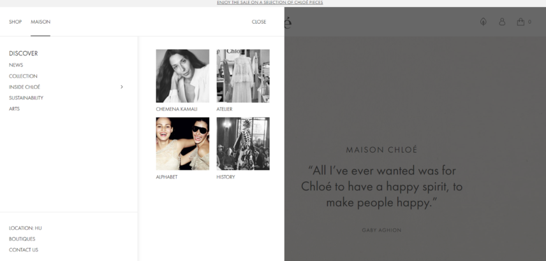This screenshot has width=546, height=261.
Task: Click the bag item count zero
Action: tap(529, 22)
